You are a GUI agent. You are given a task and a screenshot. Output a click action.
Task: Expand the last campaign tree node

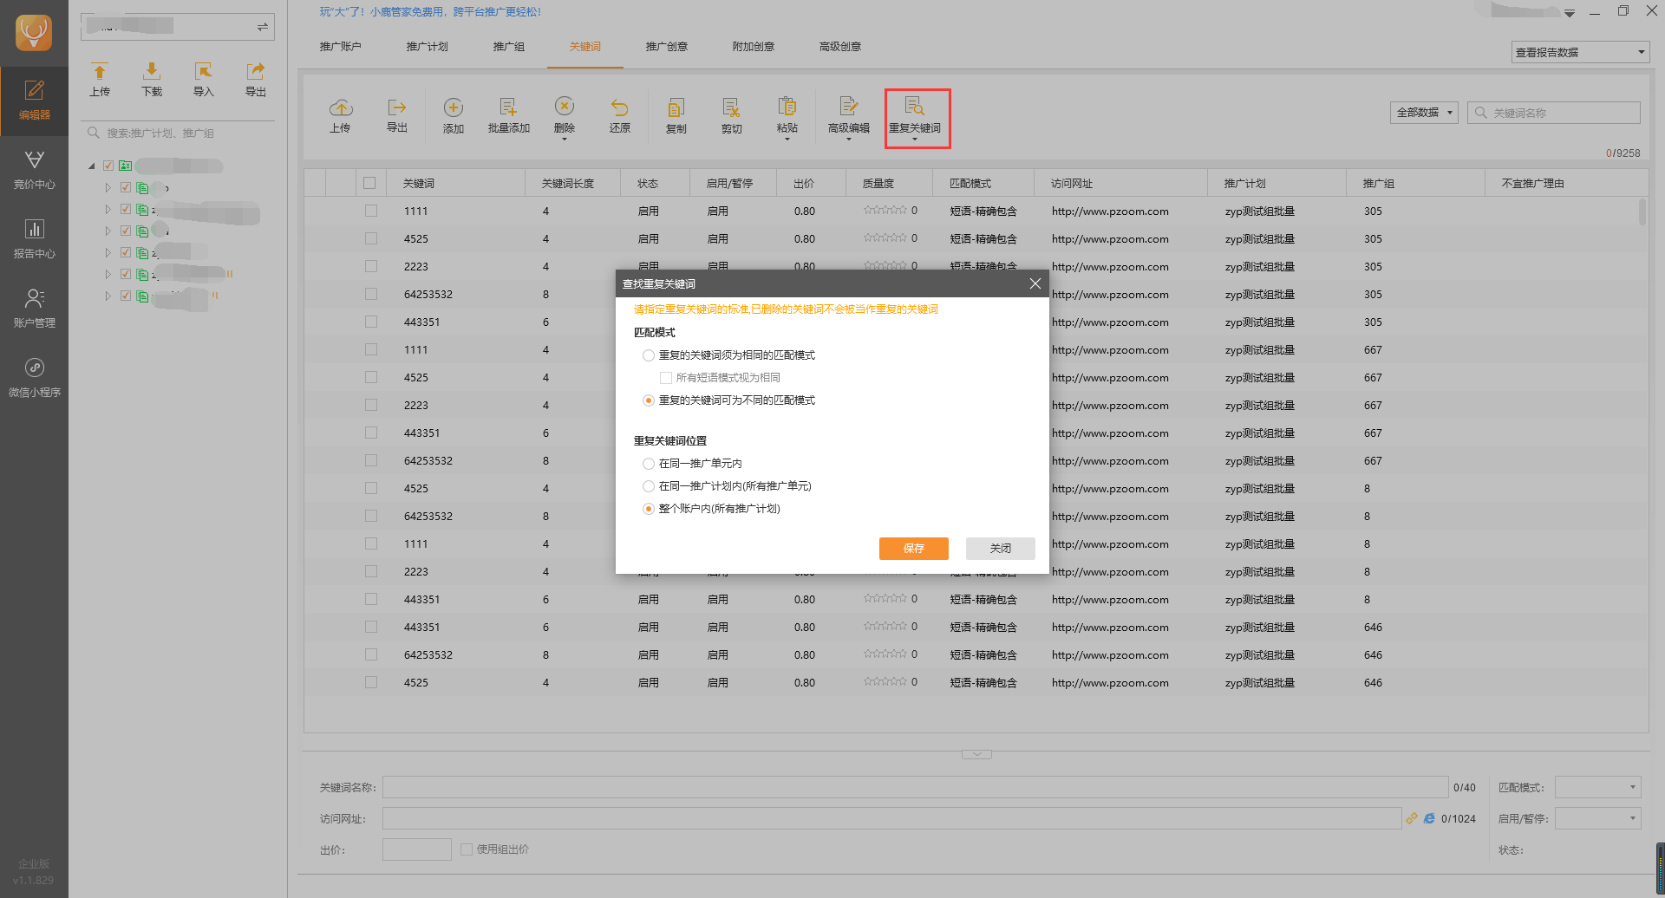(108, 296)
